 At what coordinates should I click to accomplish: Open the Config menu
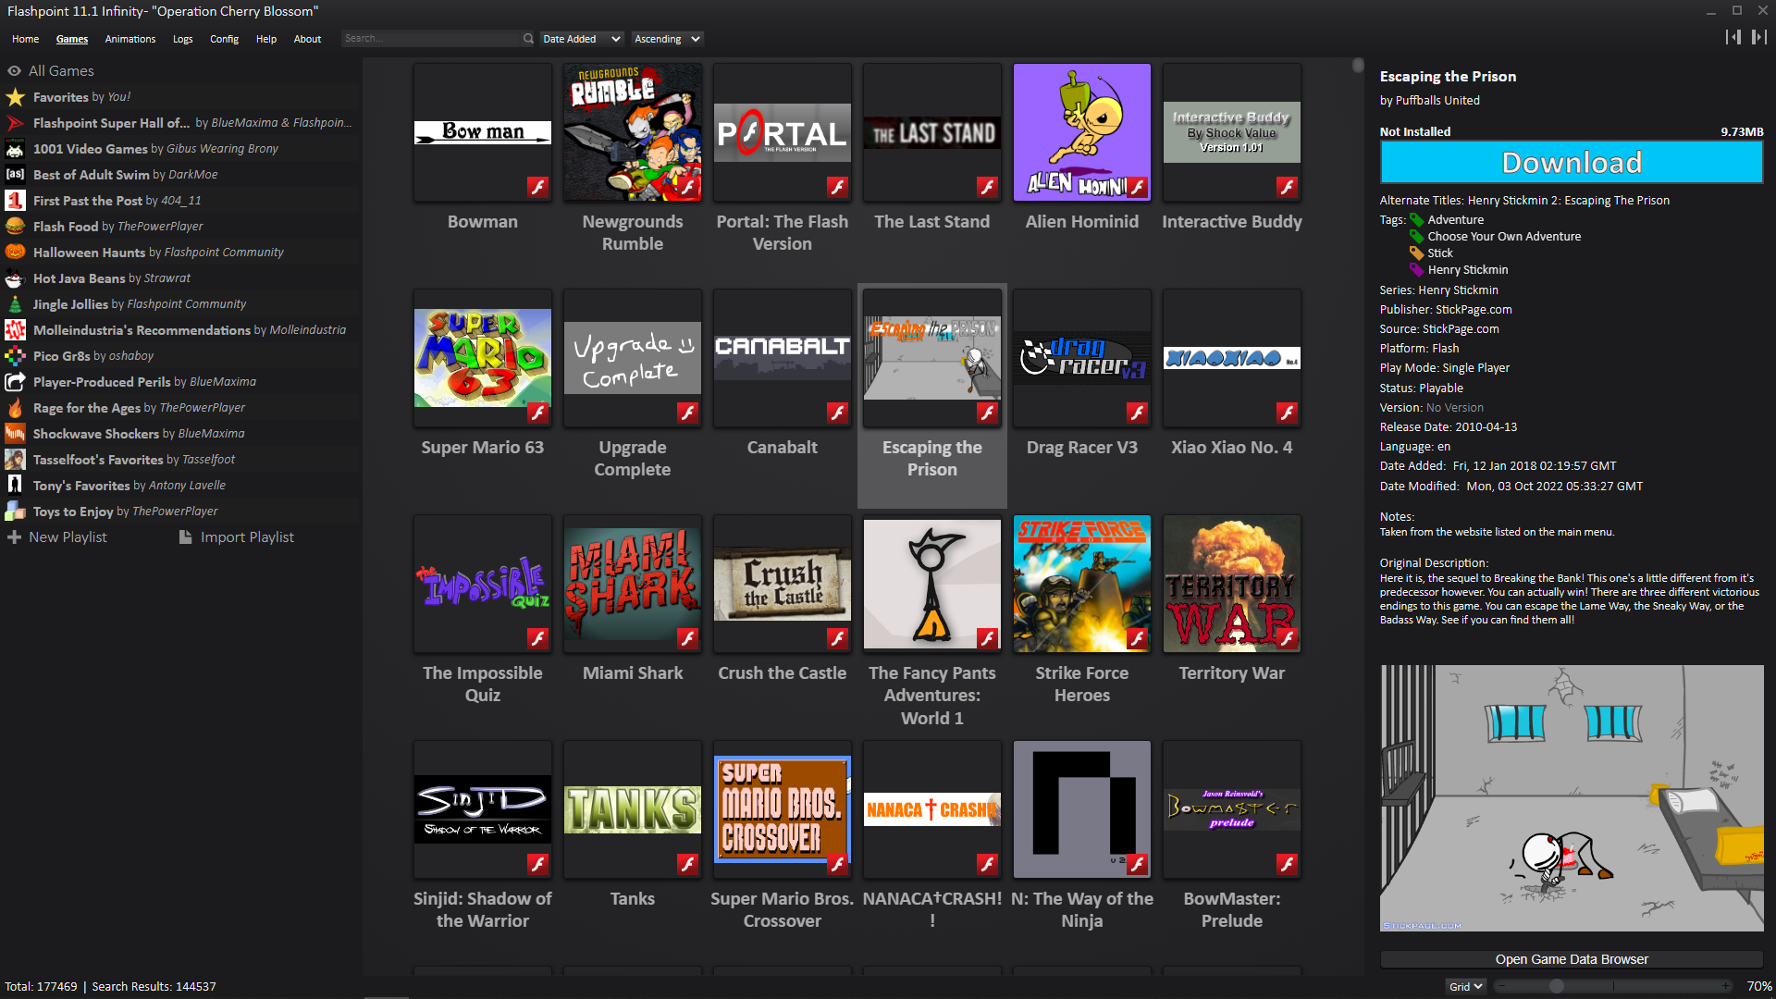click(x=223, y=39)
